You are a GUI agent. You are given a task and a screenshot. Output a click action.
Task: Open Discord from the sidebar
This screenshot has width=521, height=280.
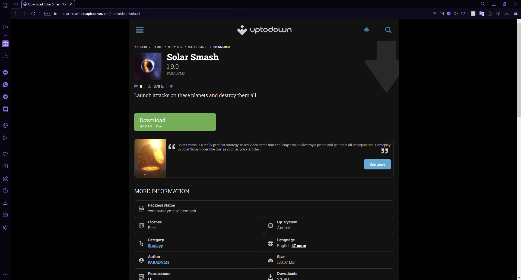coord(5,109)
